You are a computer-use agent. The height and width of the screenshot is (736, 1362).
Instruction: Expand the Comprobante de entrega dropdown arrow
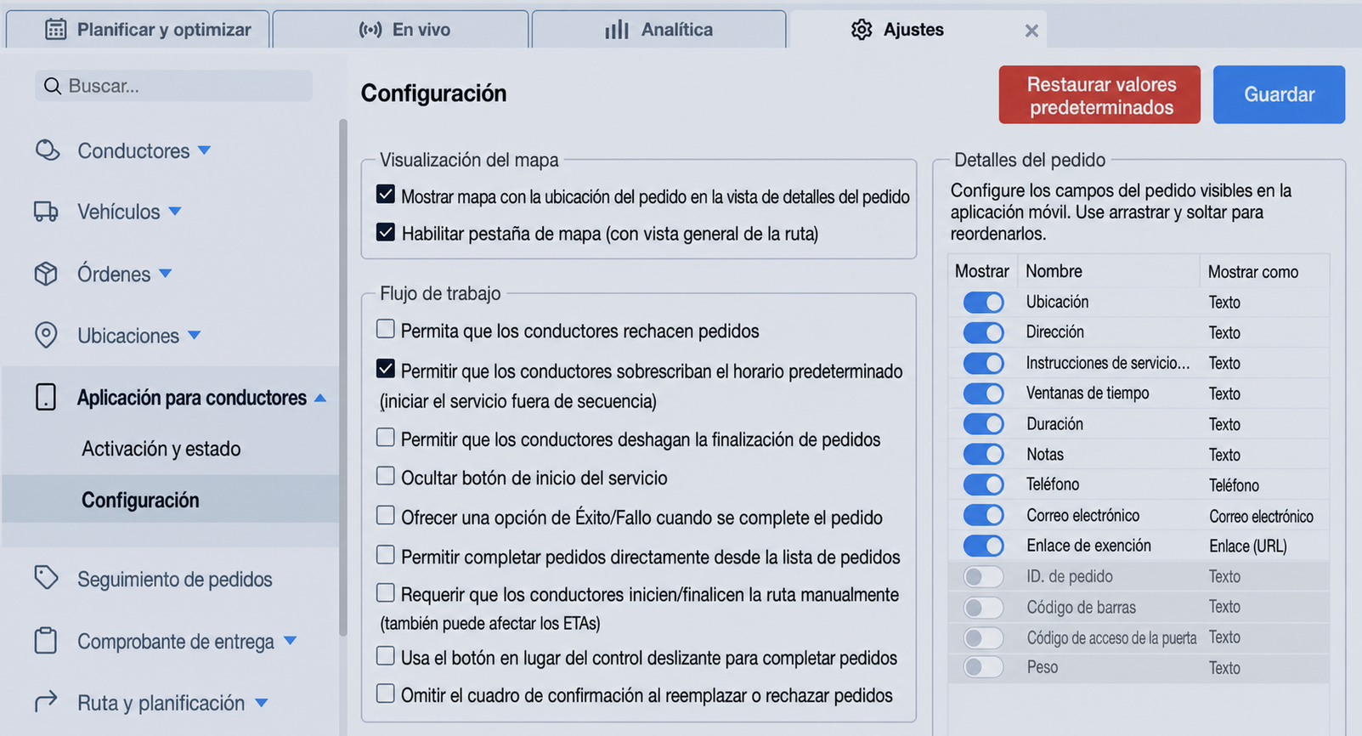(290, 640)
